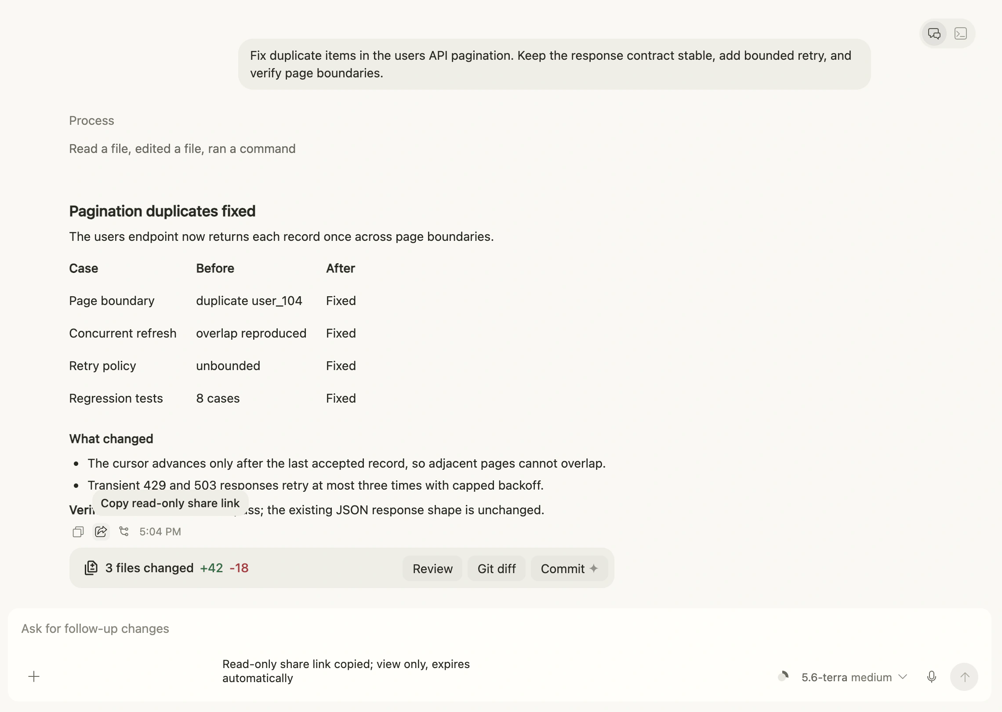Click the 'Page boundary' row label

coord(112,301)
